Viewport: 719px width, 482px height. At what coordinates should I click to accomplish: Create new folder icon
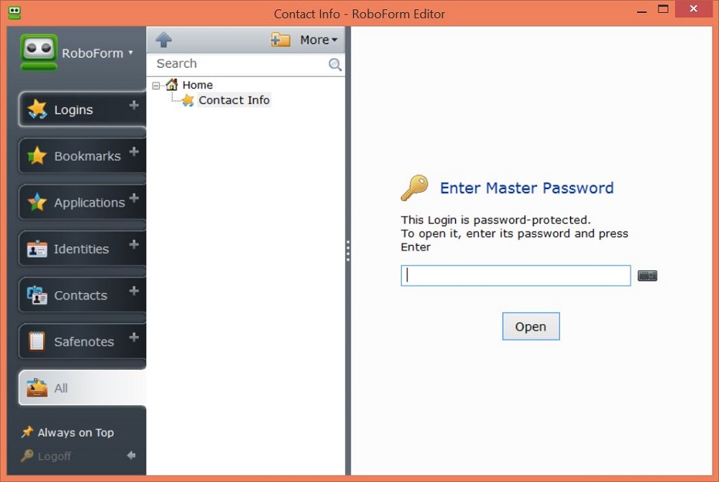click(280, 40)
